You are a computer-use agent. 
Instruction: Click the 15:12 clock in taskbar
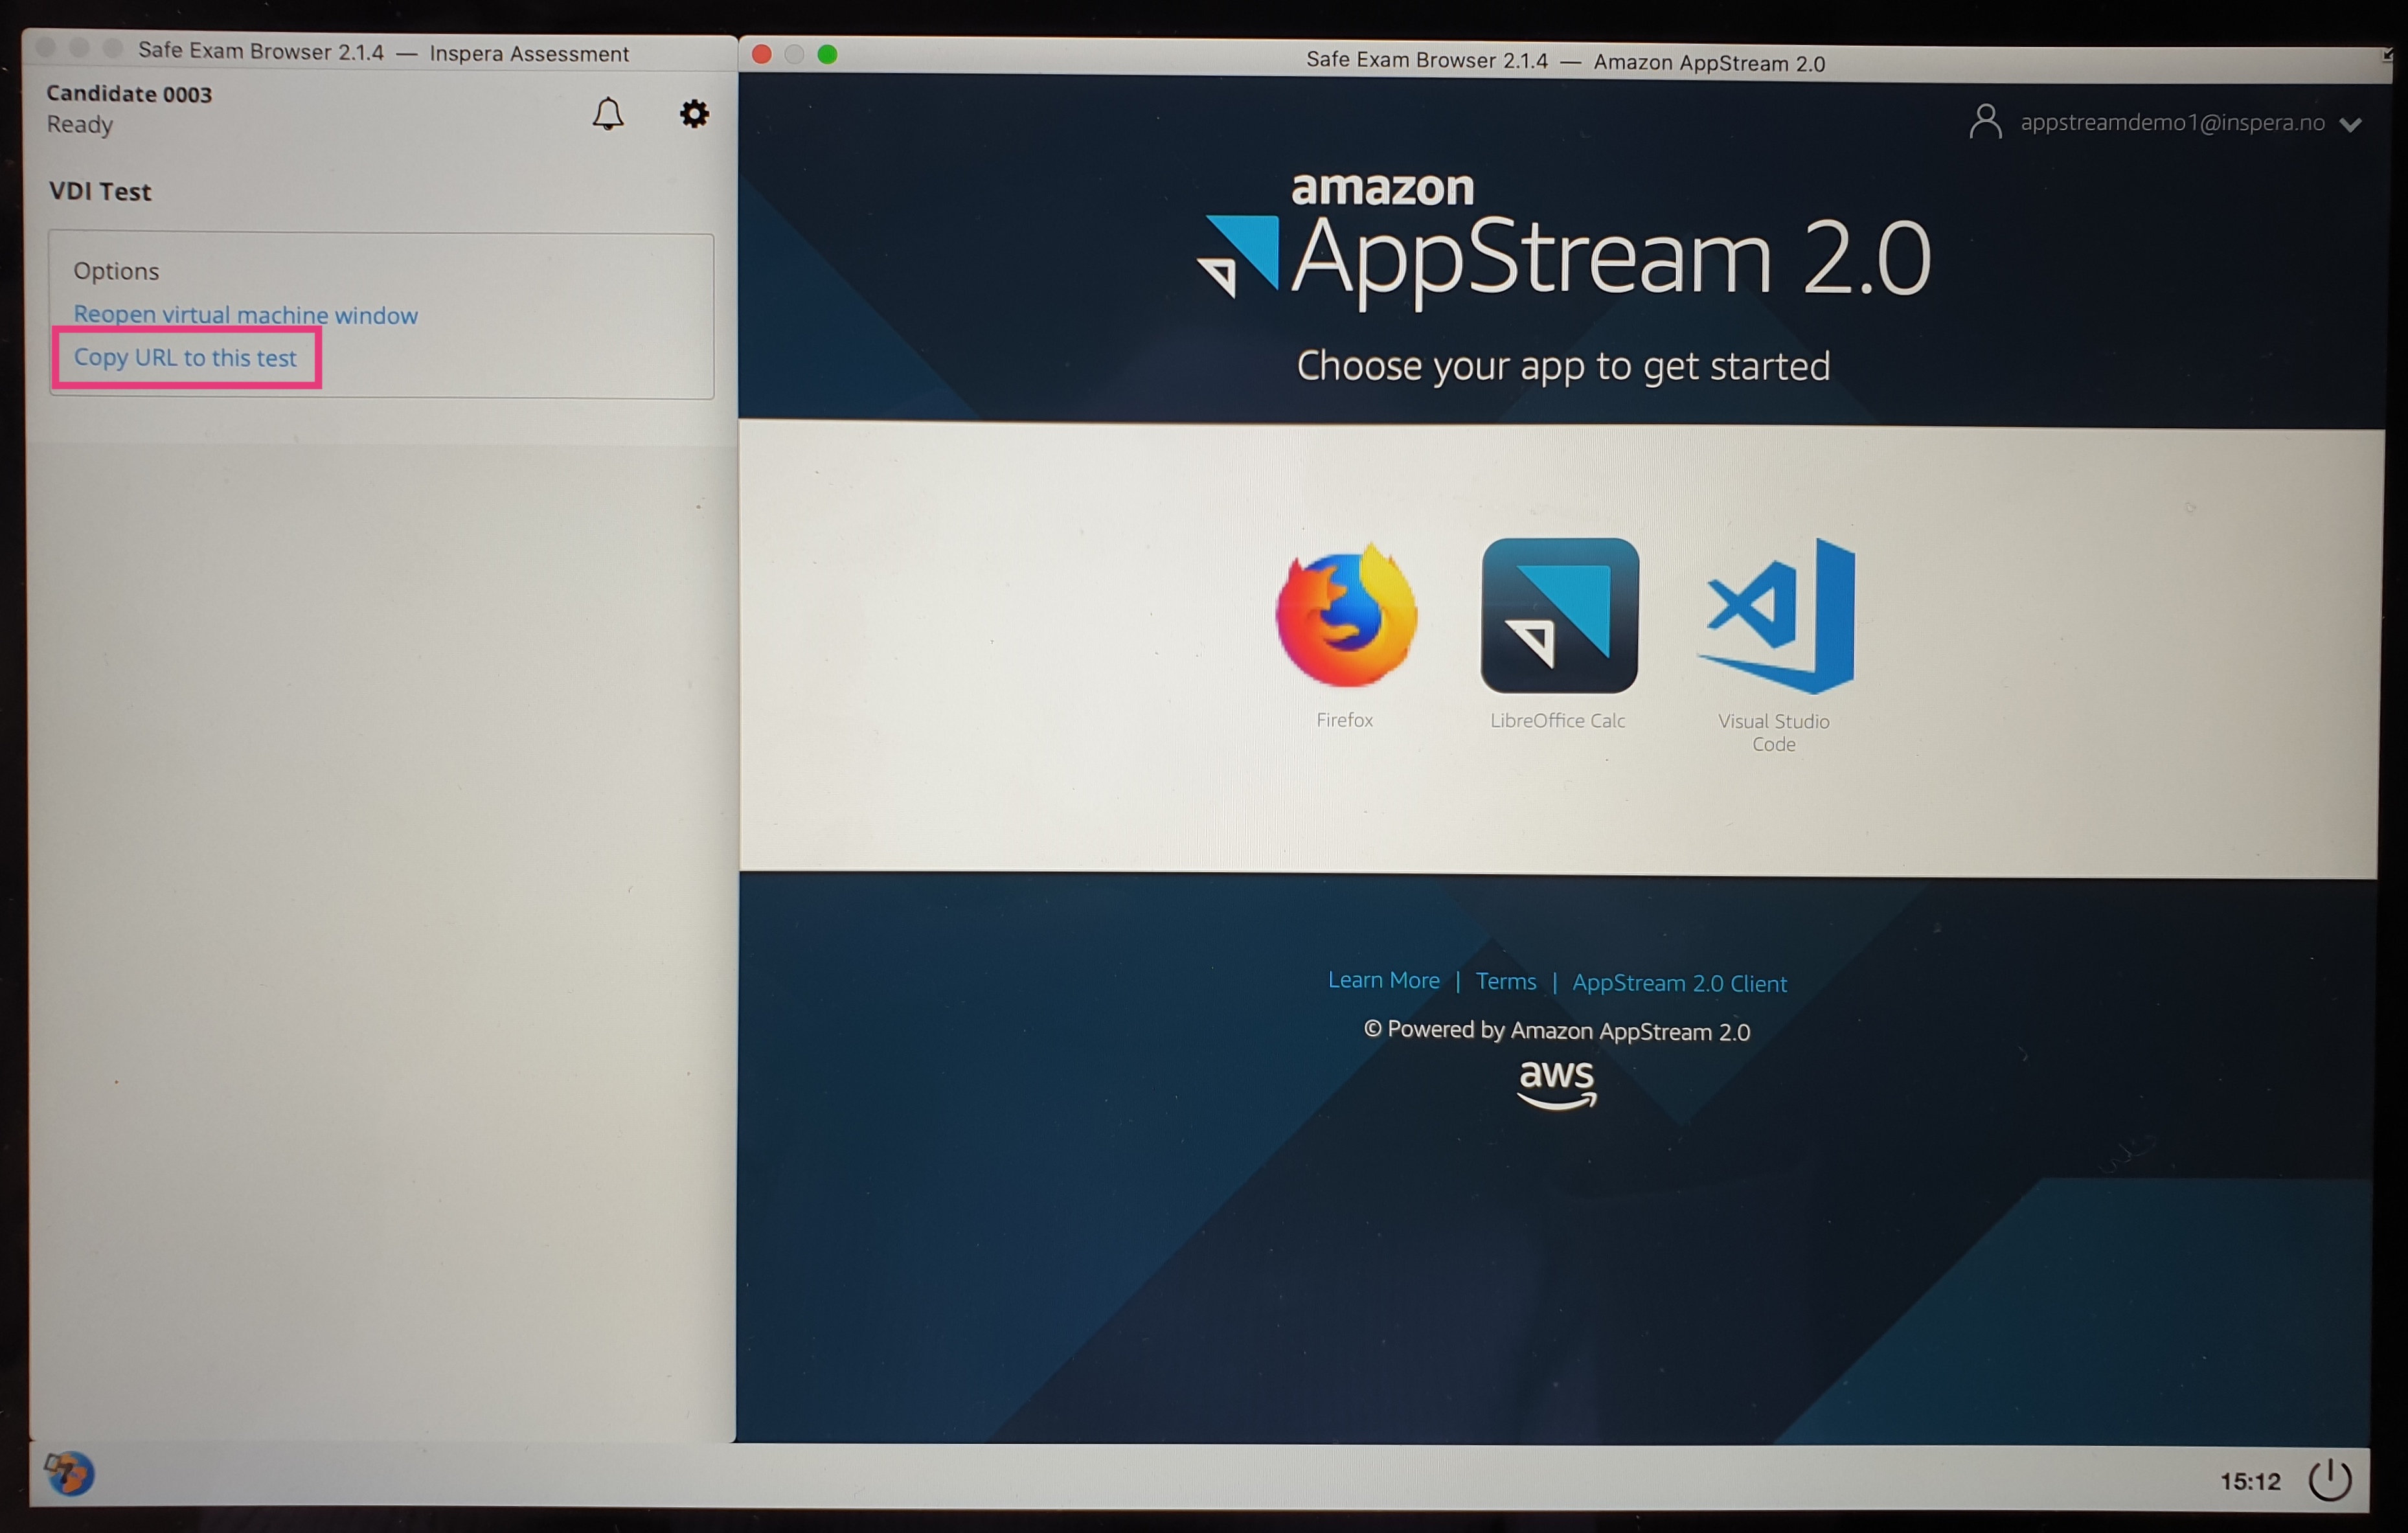(x=2250, y=1481)
